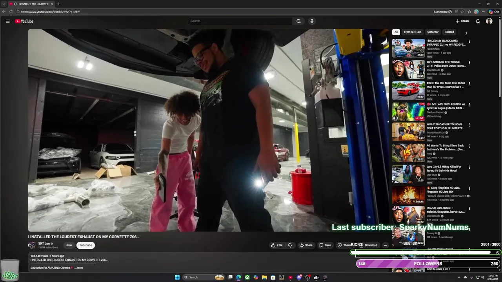The image size is (502, 282).
Task: Save the video to playlist
Action: click(x=325, y=245)
